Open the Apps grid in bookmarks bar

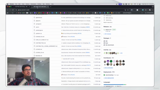click(x=7, y=13)
